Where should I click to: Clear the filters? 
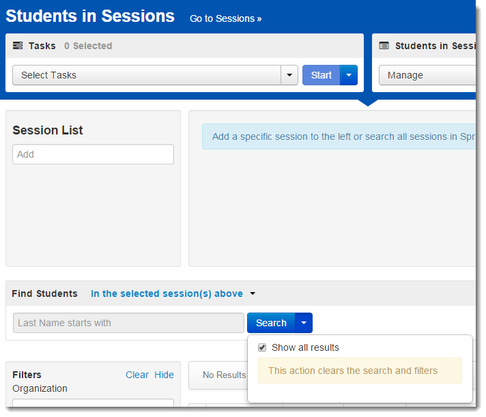coord(137,375)
